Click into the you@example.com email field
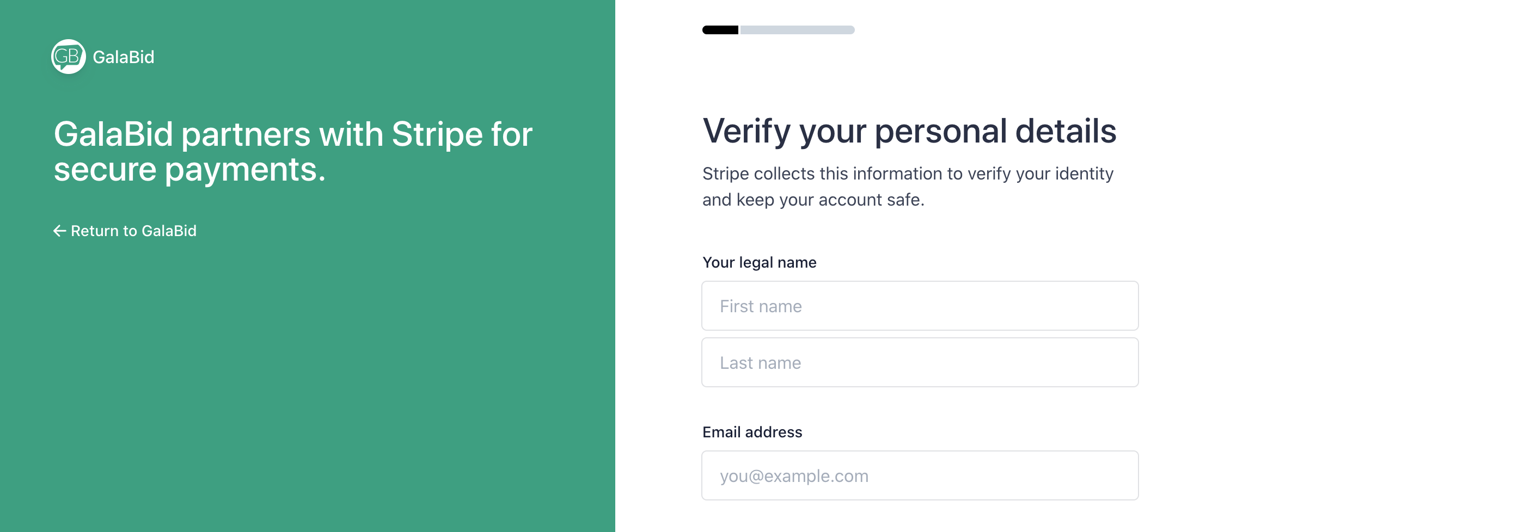 (920, 475)
